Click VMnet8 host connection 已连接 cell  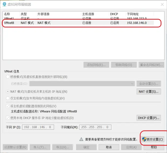coord(87,23)
